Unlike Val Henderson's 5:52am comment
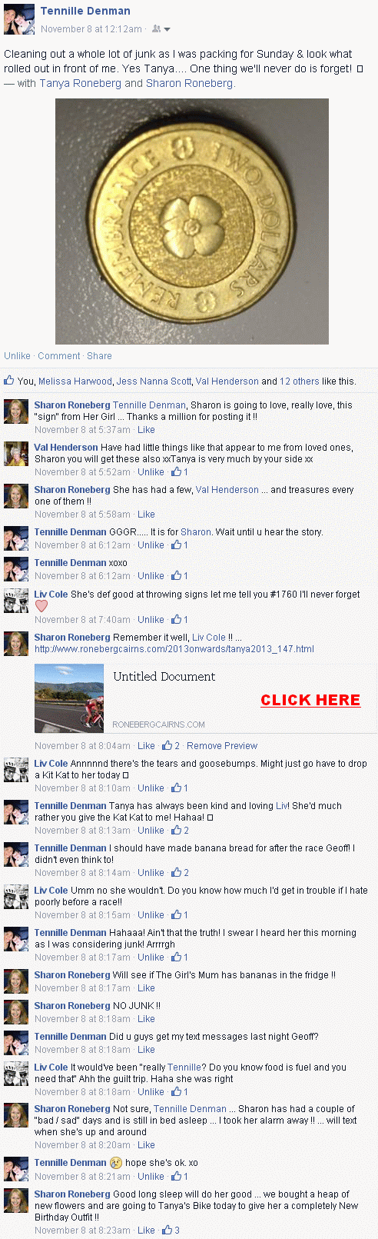The image size is (378, 1239). coord(151,472)
